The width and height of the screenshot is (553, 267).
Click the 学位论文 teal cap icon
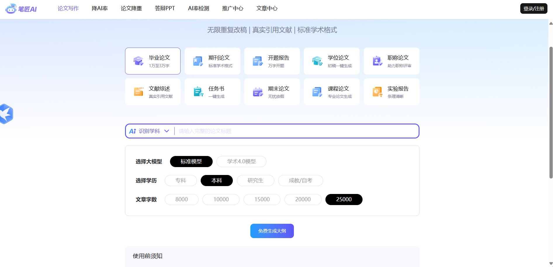[x=317, y=61]
